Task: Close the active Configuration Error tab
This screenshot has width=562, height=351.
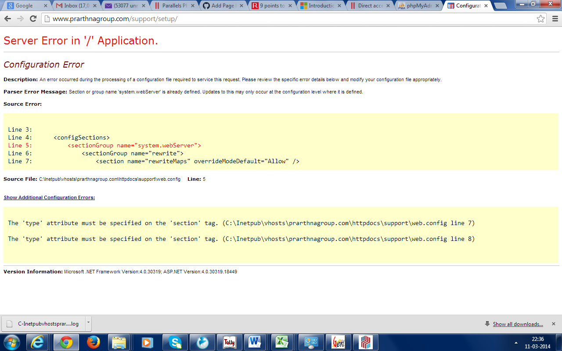Action: click(x=486, y=6)
